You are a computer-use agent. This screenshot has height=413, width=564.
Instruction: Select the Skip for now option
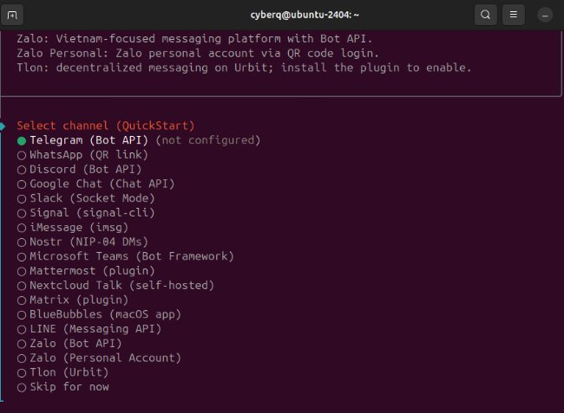[22, 387]
